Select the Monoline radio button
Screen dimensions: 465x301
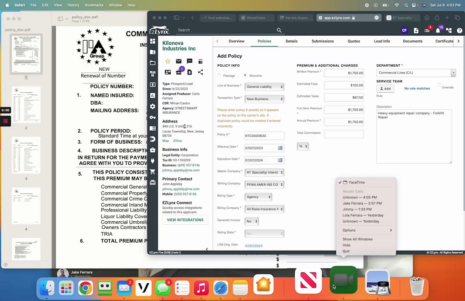click(245, 76)
